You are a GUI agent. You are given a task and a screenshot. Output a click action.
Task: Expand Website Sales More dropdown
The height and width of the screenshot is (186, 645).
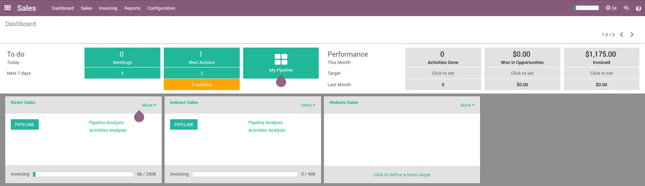pos(468,105)
